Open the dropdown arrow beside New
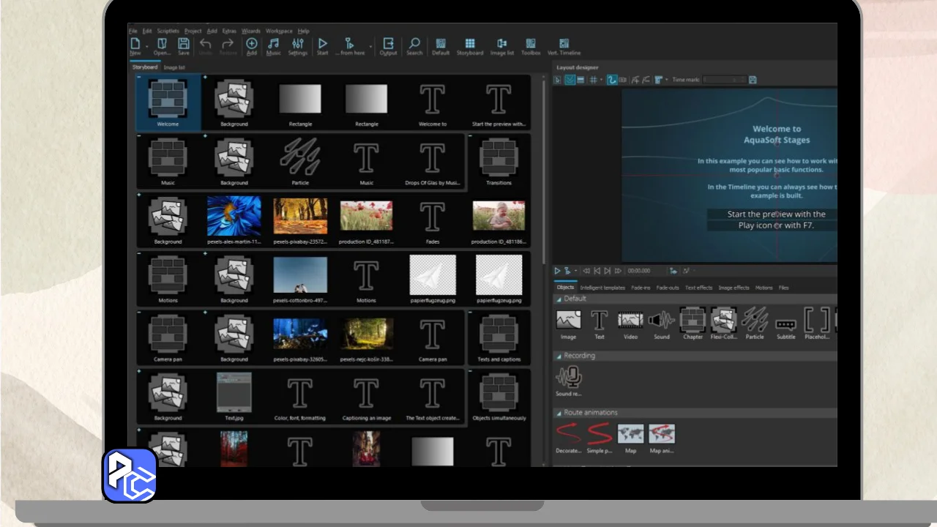The image size is (937, 527). click(x=147, y=46)
